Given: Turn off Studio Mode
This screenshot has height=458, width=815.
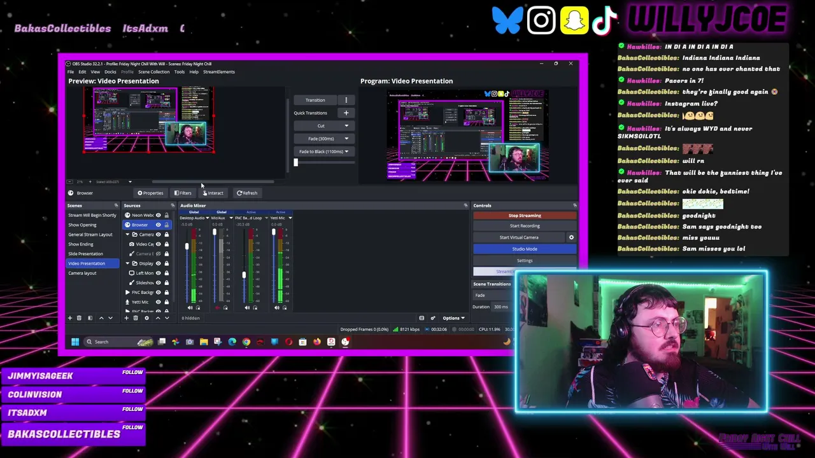Looking at the screenshot, I should [x=525, y=249].
